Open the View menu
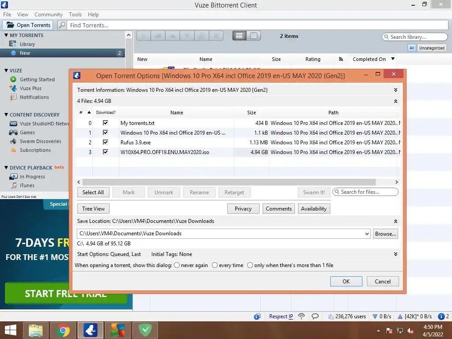The image size is (452, 339). 23,15
